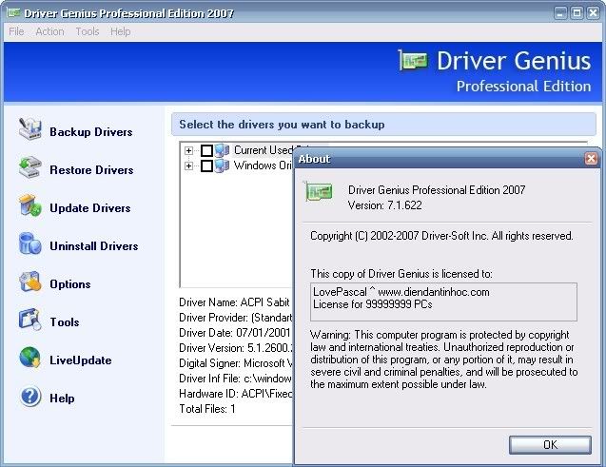Image resolution: width=606 pixels, height=467 pixels.
Task: Click the Options sidebar icon
Action: pyautogui.click(x=29, y=282)
